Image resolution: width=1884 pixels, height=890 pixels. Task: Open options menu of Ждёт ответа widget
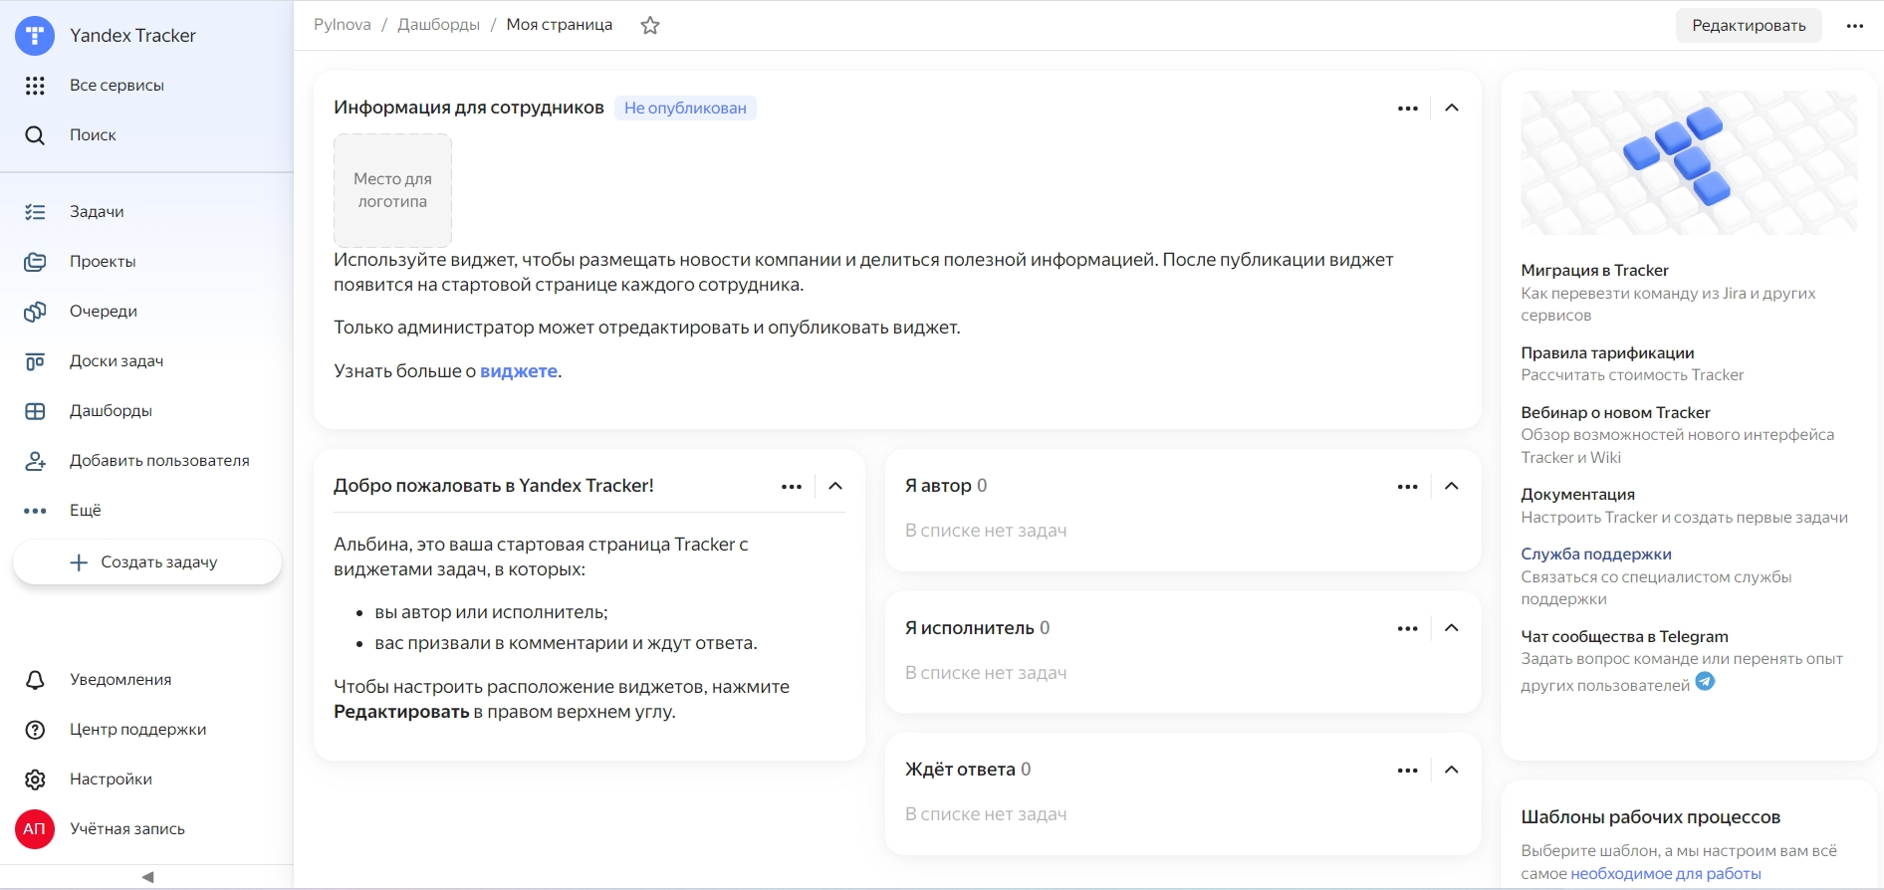pyautogui.click(x=1407, y=771)
